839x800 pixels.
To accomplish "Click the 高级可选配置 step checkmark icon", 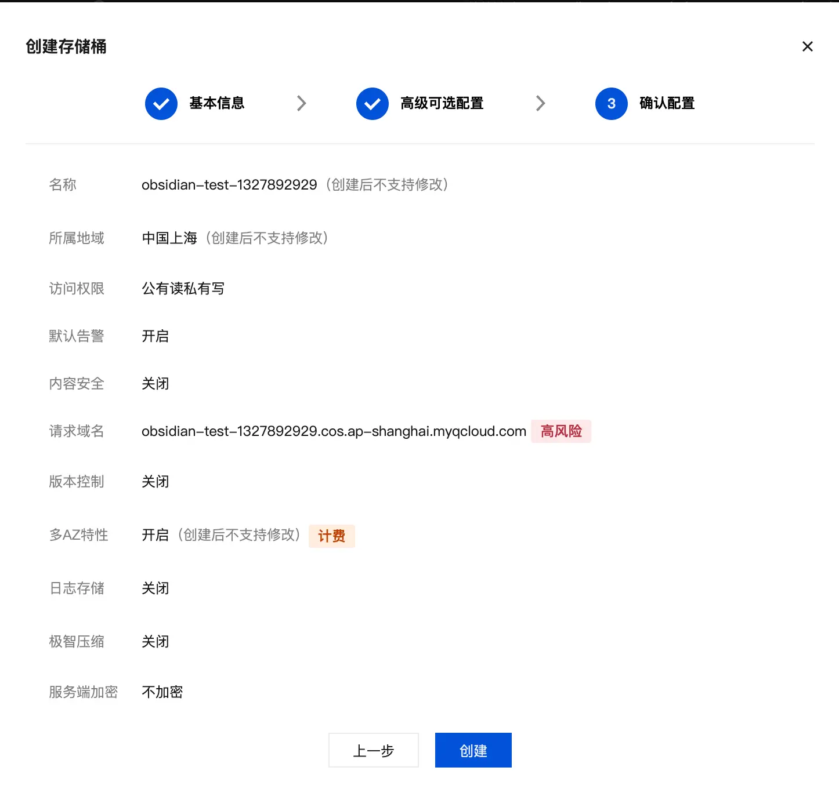I will coord(373,104).
